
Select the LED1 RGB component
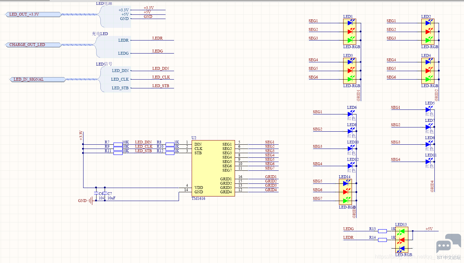(349, 32)
